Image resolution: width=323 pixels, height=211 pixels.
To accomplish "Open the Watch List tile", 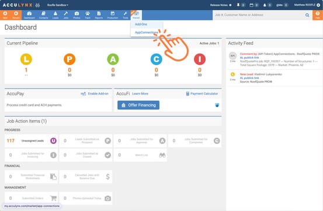I will (x=140, y=155).
